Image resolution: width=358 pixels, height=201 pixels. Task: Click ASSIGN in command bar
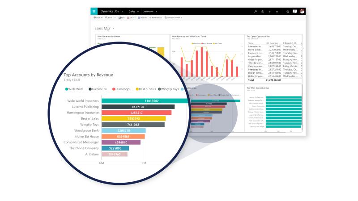(142, 17)
